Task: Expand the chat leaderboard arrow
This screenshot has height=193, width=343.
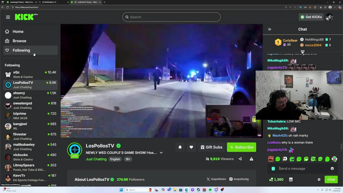Action: pyautogui.click(x=303, y=51)
